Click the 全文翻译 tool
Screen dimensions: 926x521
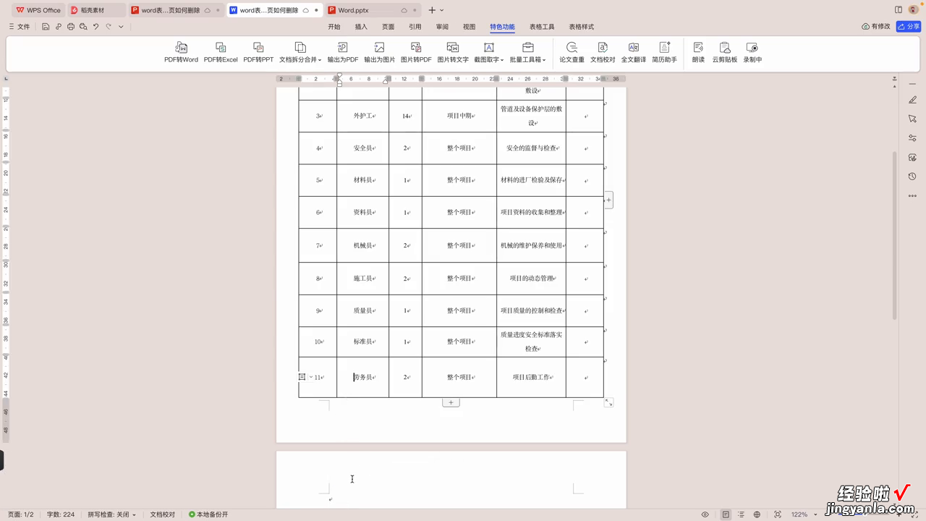[x=634, y=52]
